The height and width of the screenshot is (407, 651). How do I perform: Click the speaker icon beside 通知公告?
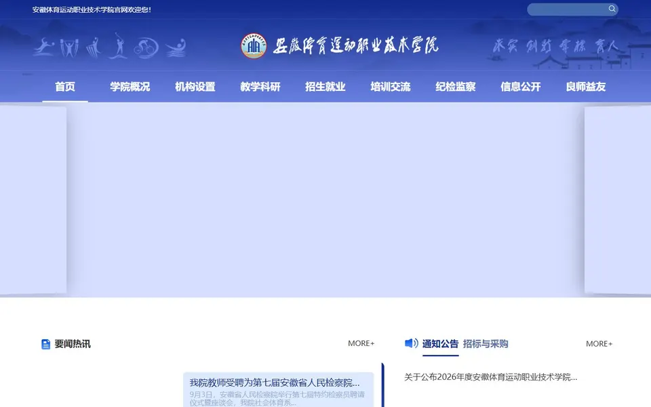point(411,343)
